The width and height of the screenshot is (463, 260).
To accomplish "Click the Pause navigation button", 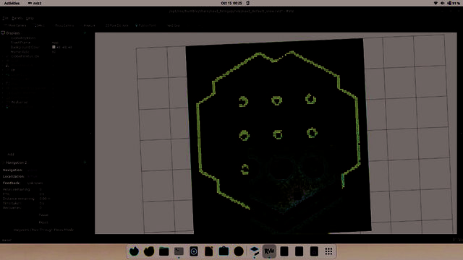I will [43, 215].
